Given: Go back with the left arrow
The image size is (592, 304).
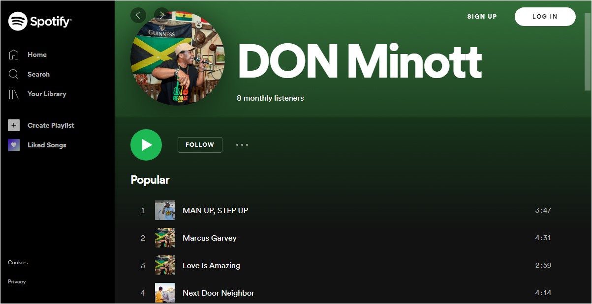Looking at the screenshot, I should tap(138, 15).
